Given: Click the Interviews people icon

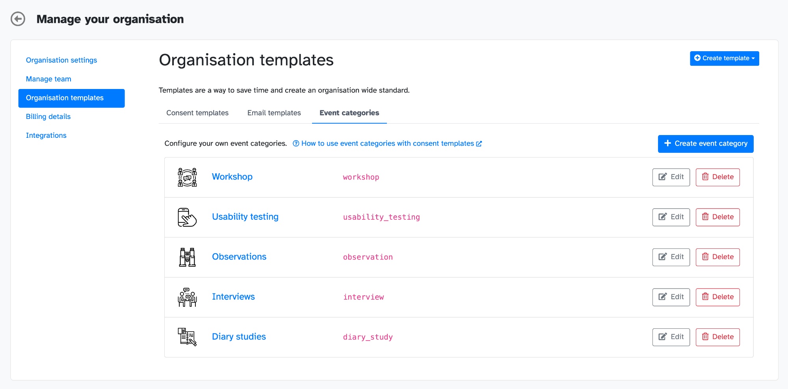Looking at the screenshot, I should coord(187,297).
